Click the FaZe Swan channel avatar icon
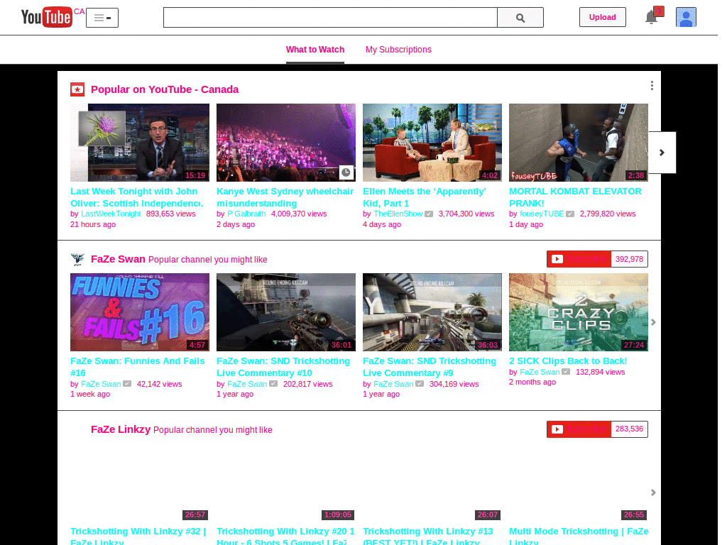The image size is (727, 545). 77,260
